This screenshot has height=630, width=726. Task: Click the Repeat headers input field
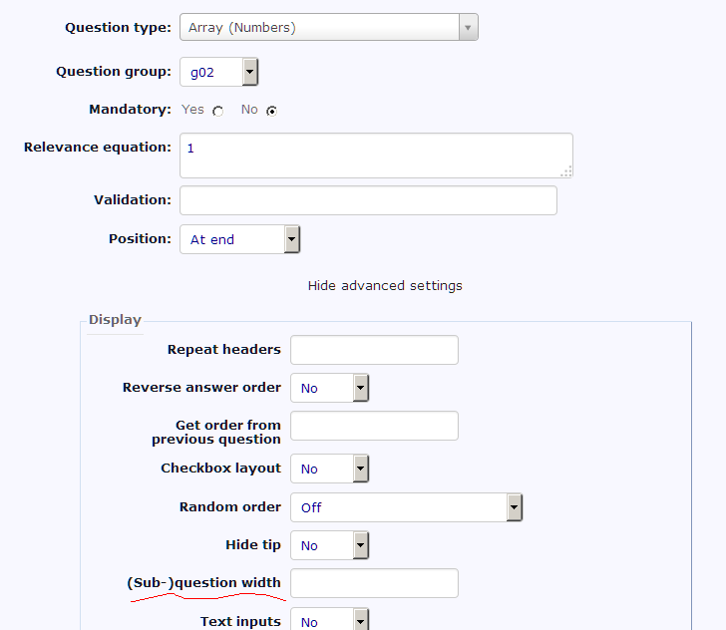tap(374, 350)
